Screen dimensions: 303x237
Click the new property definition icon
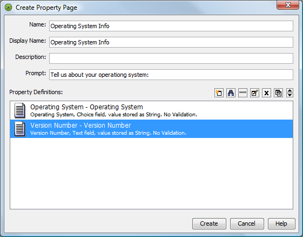click(x=219, y=93)
